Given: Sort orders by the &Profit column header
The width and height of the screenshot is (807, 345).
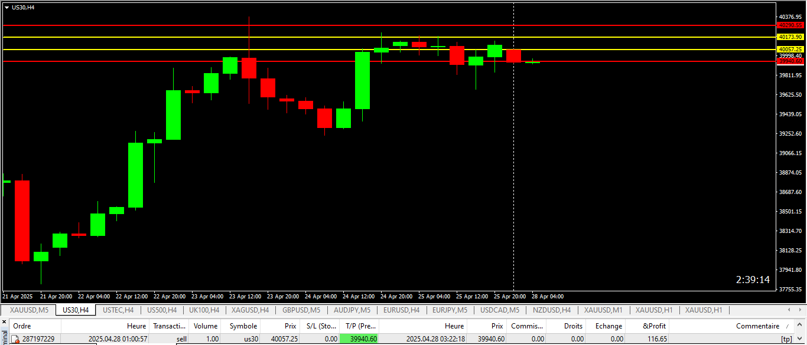Looking at the screenshot, I should tap(653, 326).
